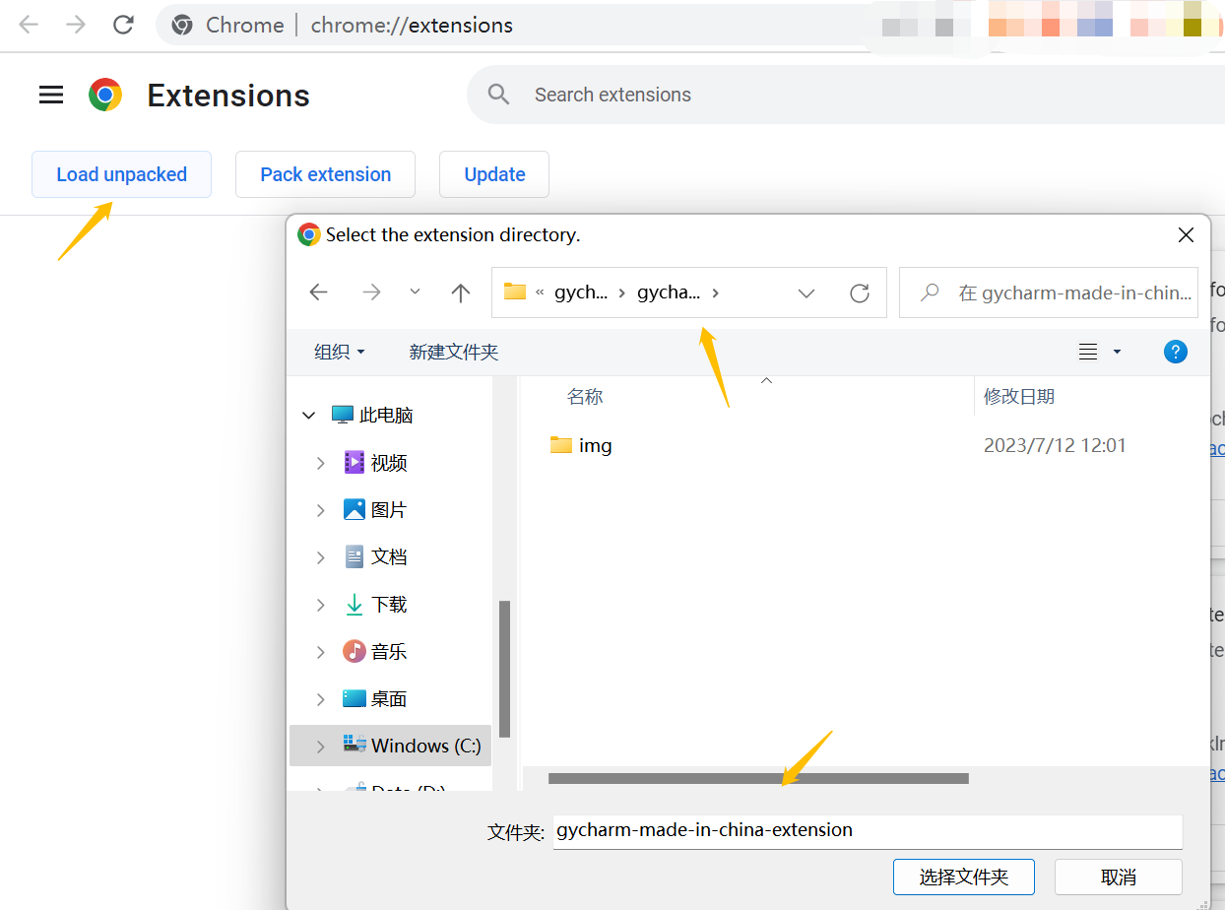
Task: Click the Chrome address bar URL
Action: pos(412,25)
